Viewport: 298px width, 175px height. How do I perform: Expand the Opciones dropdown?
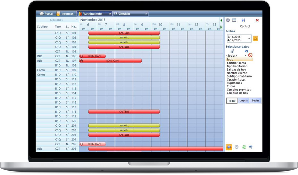pos(77,20)
